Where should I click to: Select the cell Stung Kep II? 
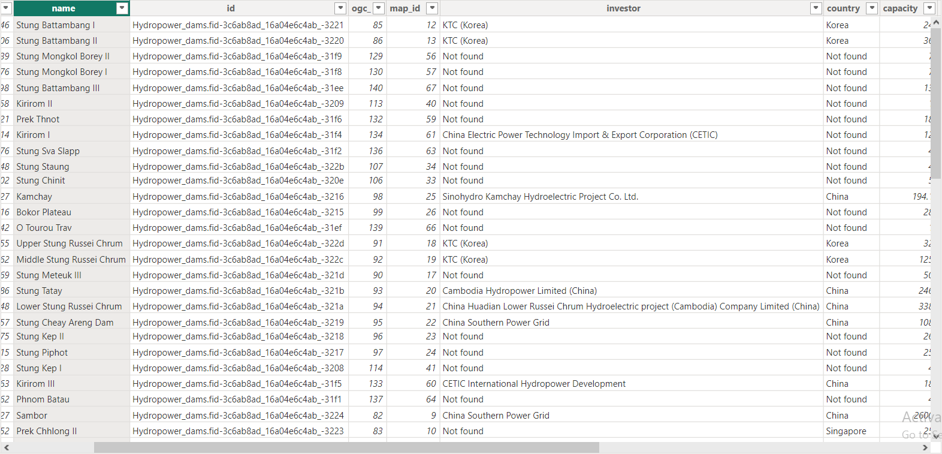71,336
